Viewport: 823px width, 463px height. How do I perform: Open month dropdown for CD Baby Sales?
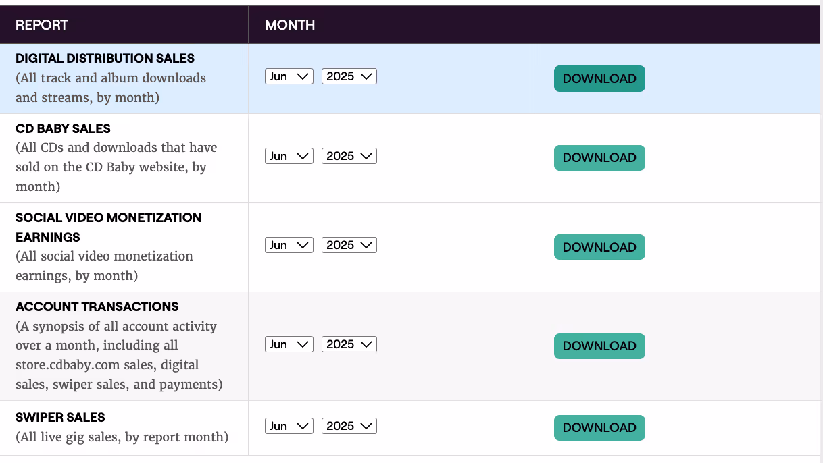(x=289, y=156)
